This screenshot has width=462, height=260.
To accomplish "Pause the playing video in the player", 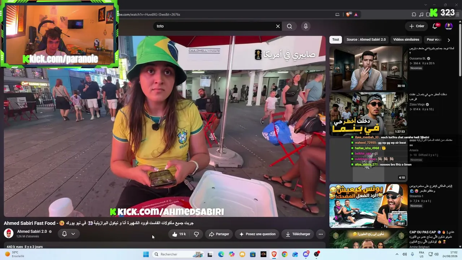I will [165, 126].
